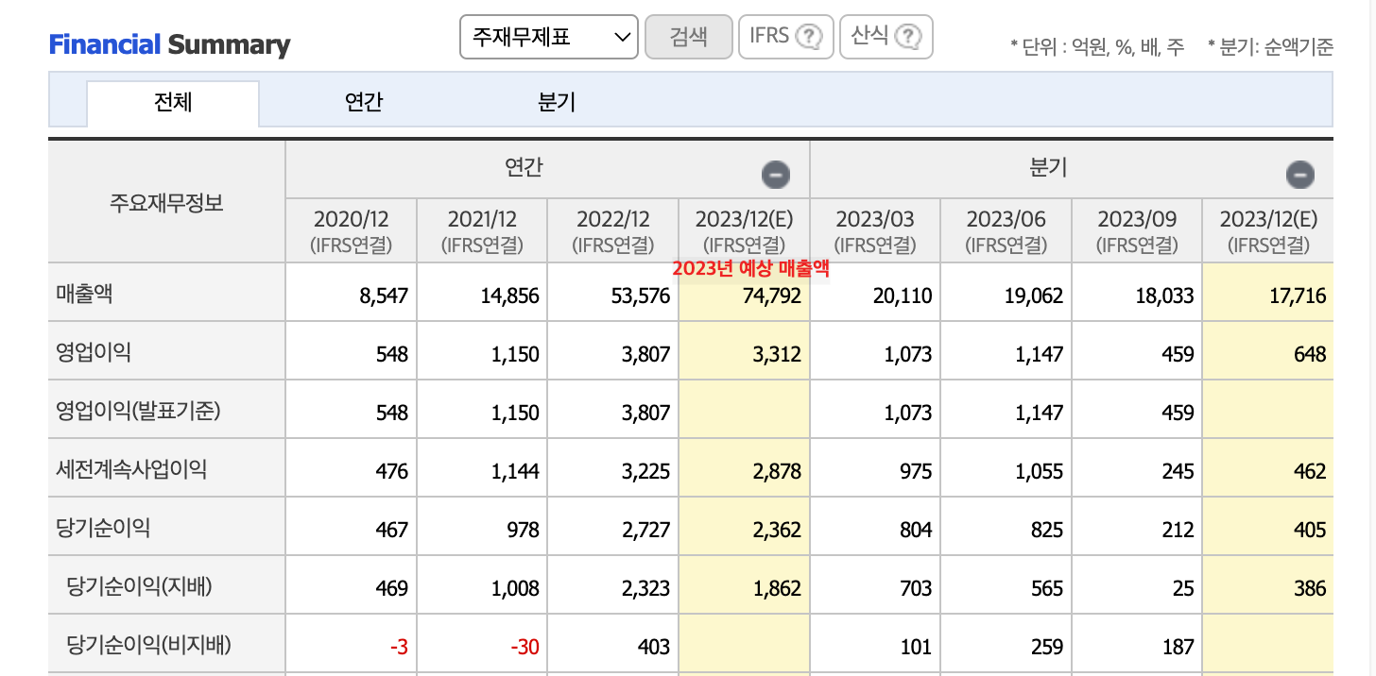Expand the financial statement type selector

tap(548, 37)
